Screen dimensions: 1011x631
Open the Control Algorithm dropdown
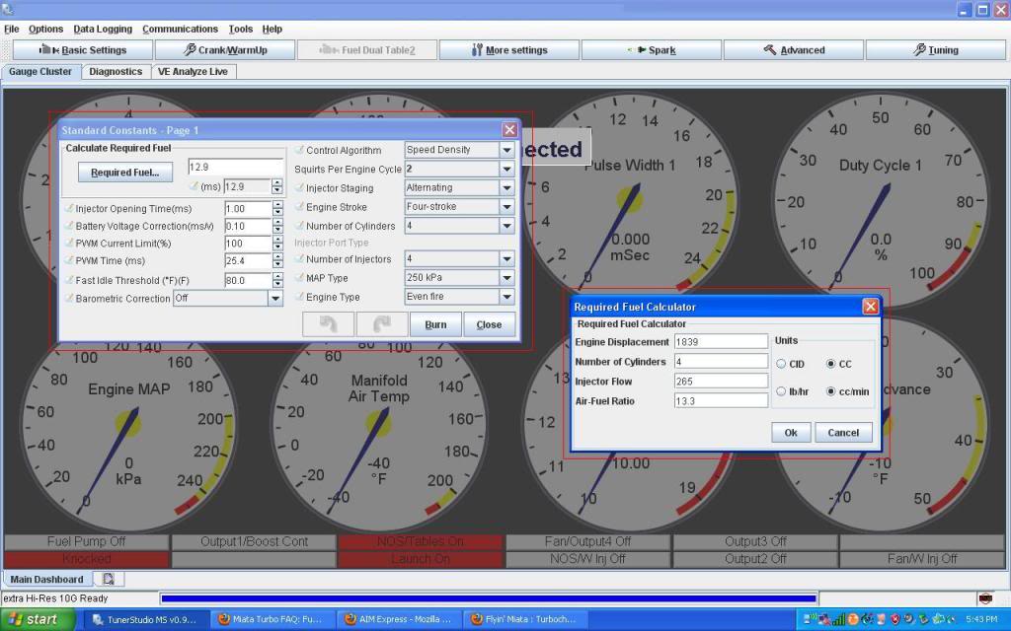(x=506, y=150)
